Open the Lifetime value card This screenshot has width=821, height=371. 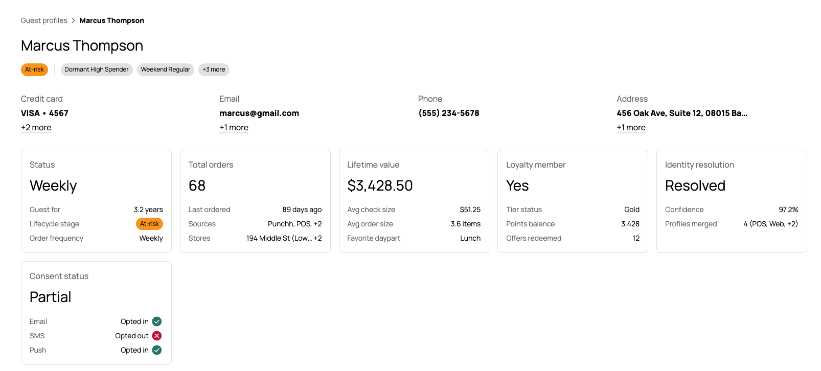coord(414,201)
